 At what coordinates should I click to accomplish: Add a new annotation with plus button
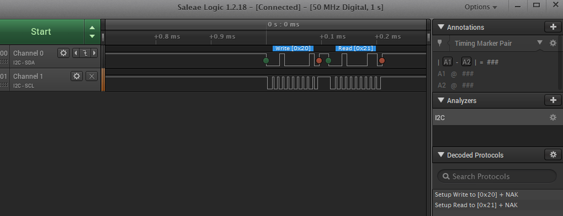553,27
